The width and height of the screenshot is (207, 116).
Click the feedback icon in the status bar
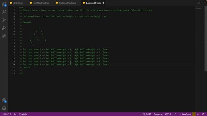(x=198, y=114)
